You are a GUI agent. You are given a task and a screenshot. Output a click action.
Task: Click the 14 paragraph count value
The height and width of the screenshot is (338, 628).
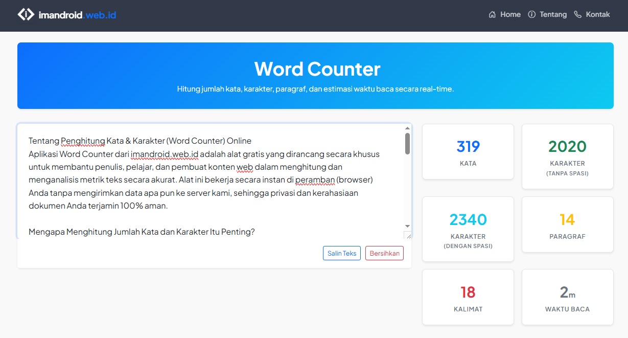567,220
